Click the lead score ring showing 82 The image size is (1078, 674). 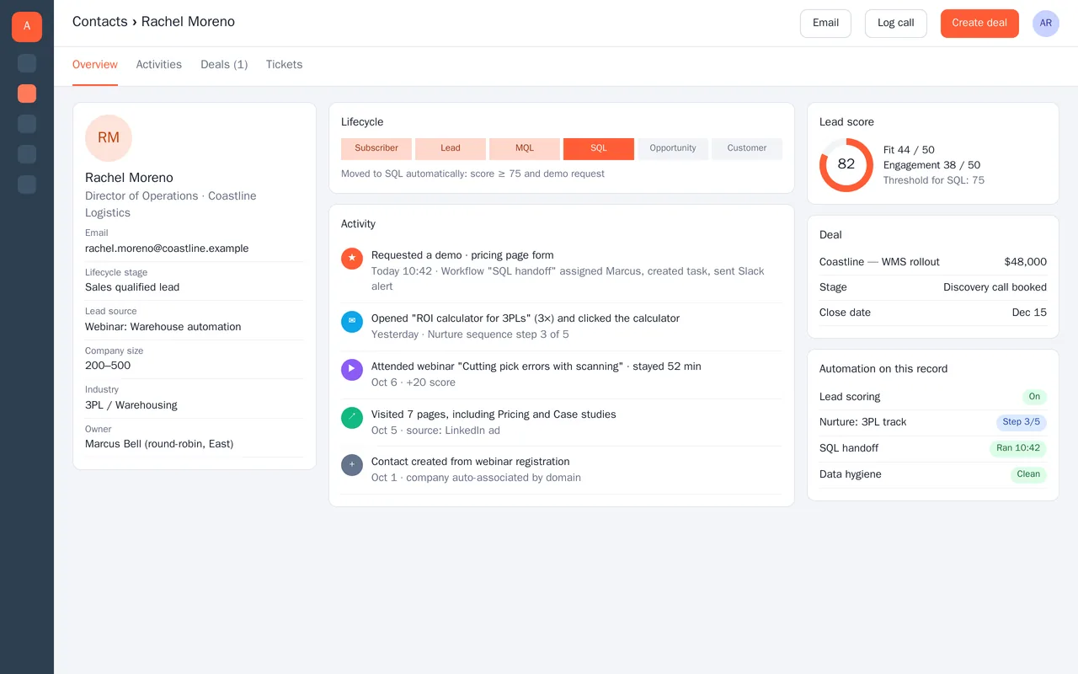click(x=846, y=165)
